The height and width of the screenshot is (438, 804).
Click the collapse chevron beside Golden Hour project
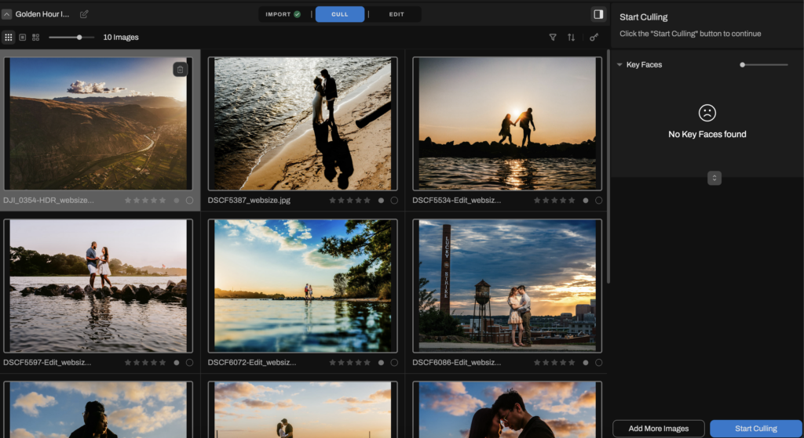(7, 14)
